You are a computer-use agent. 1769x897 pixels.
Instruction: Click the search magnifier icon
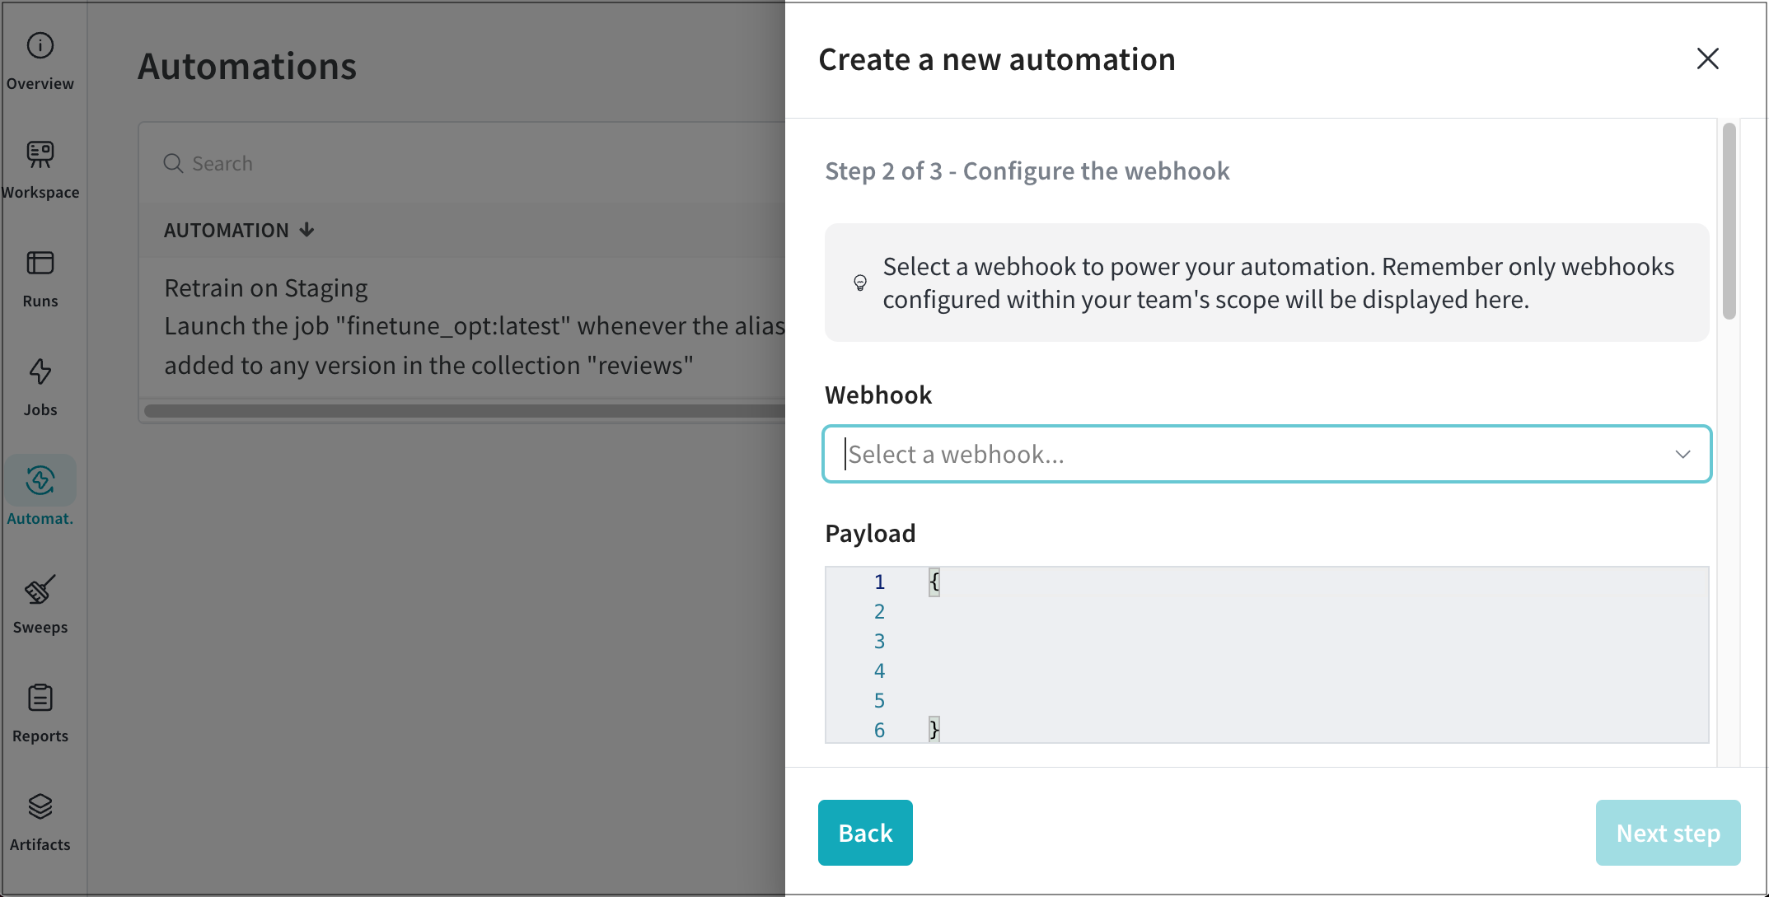(x=173, y=163)
